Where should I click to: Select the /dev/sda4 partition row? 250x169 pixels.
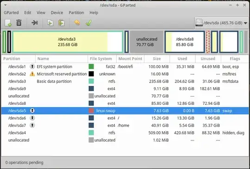pos(125,133)
